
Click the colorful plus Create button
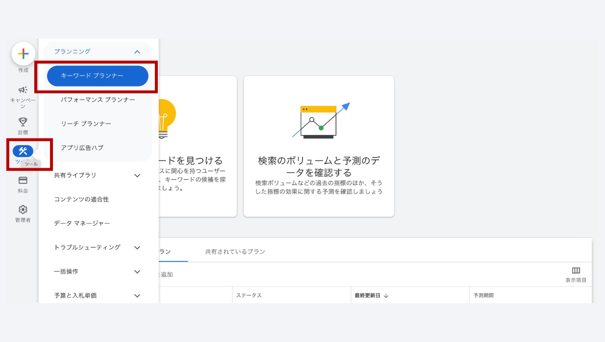(x=23, y=54)
